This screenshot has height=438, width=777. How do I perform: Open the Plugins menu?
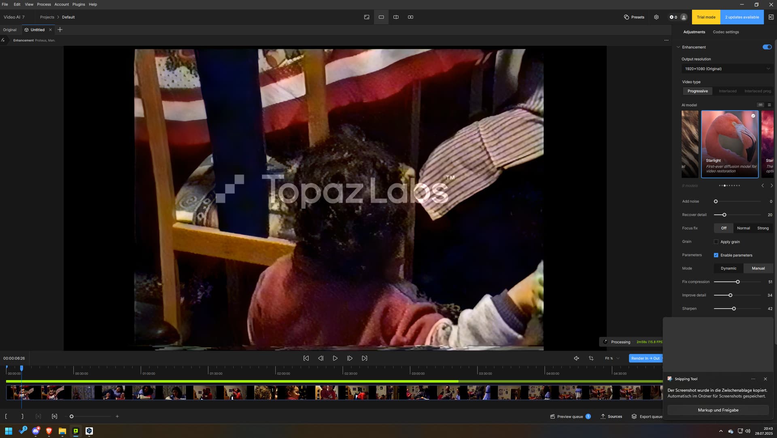click(79, 4)
